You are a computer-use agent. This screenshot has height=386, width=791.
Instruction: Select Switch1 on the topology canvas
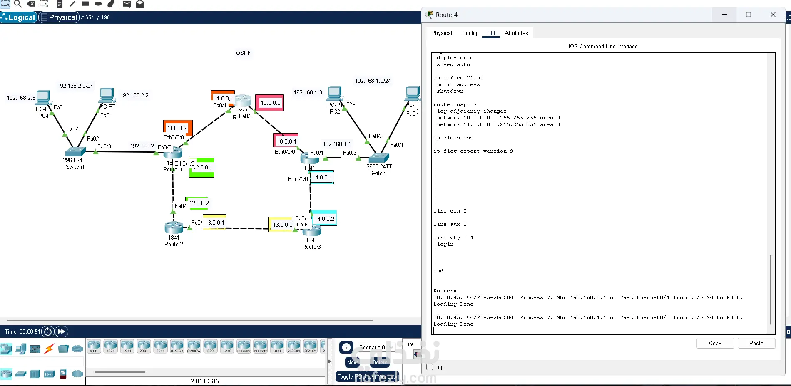pyautogui.click(x=75, y=151)
